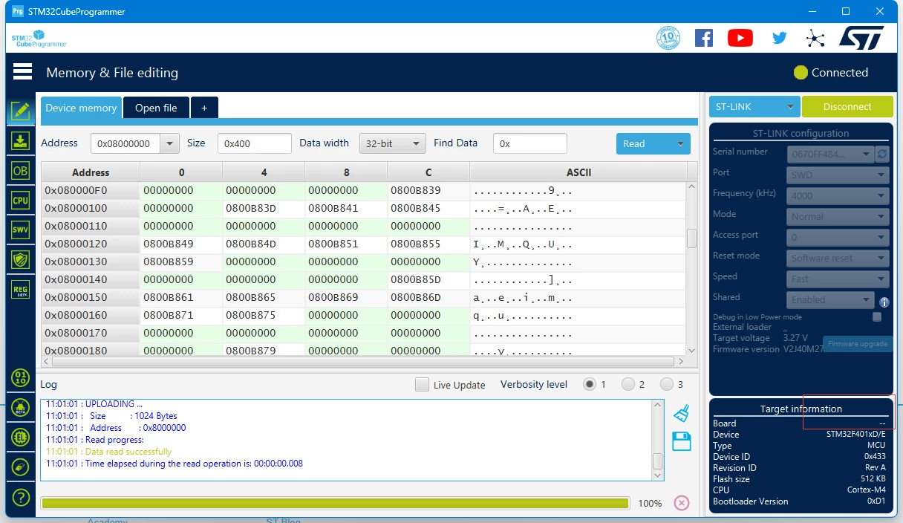This screenshot has height=523, width=903.
Task: Switch to the Device memory tab
Action: (81, 108)
